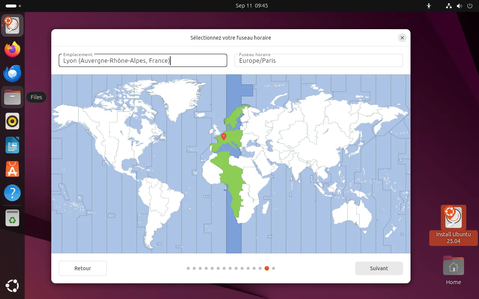479x299 pixels.
Task: Open Rhythmbox music player
Action: pyautogui.click(x=12, y=121)
